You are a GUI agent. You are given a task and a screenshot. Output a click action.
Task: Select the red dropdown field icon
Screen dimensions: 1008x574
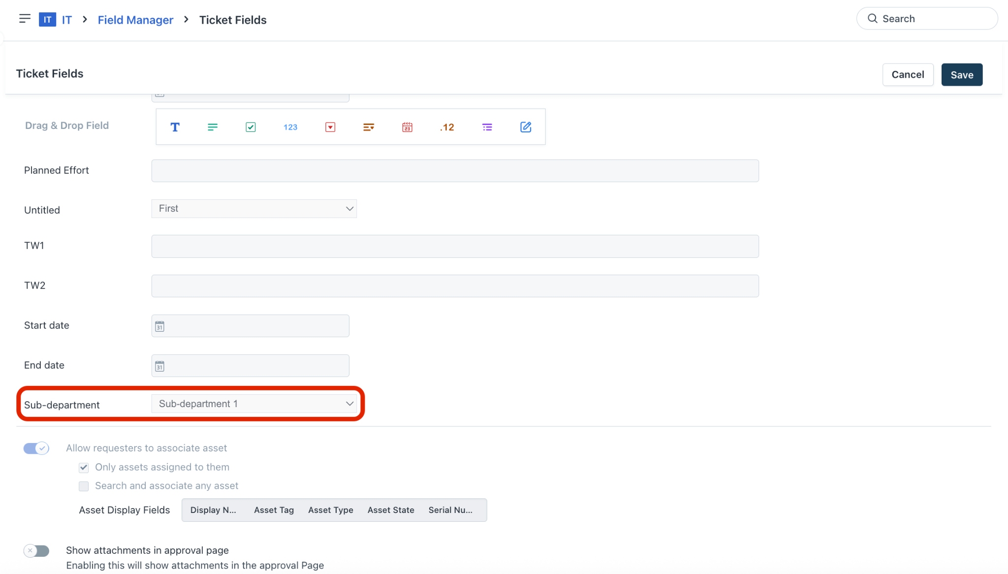pos(330,127)
